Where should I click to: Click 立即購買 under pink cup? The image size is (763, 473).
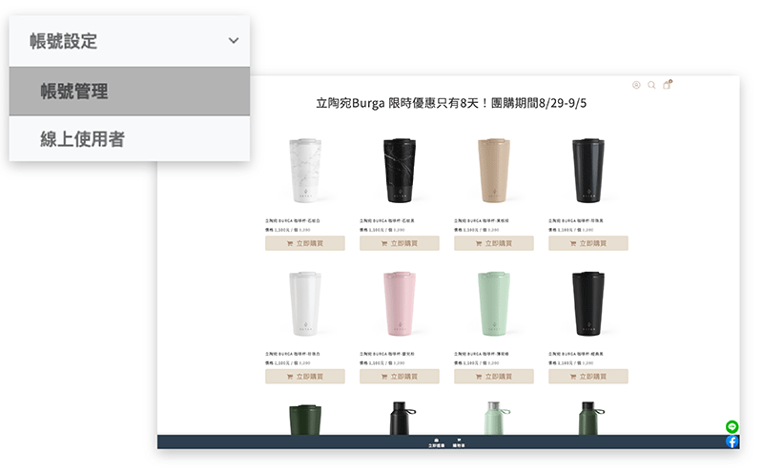pyautogui.click(x=400, y=376)
